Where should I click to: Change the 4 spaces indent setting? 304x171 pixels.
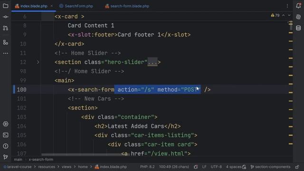point(234,167)
